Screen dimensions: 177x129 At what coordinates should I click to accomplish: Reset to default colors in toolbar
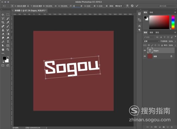tap(3, 62)
